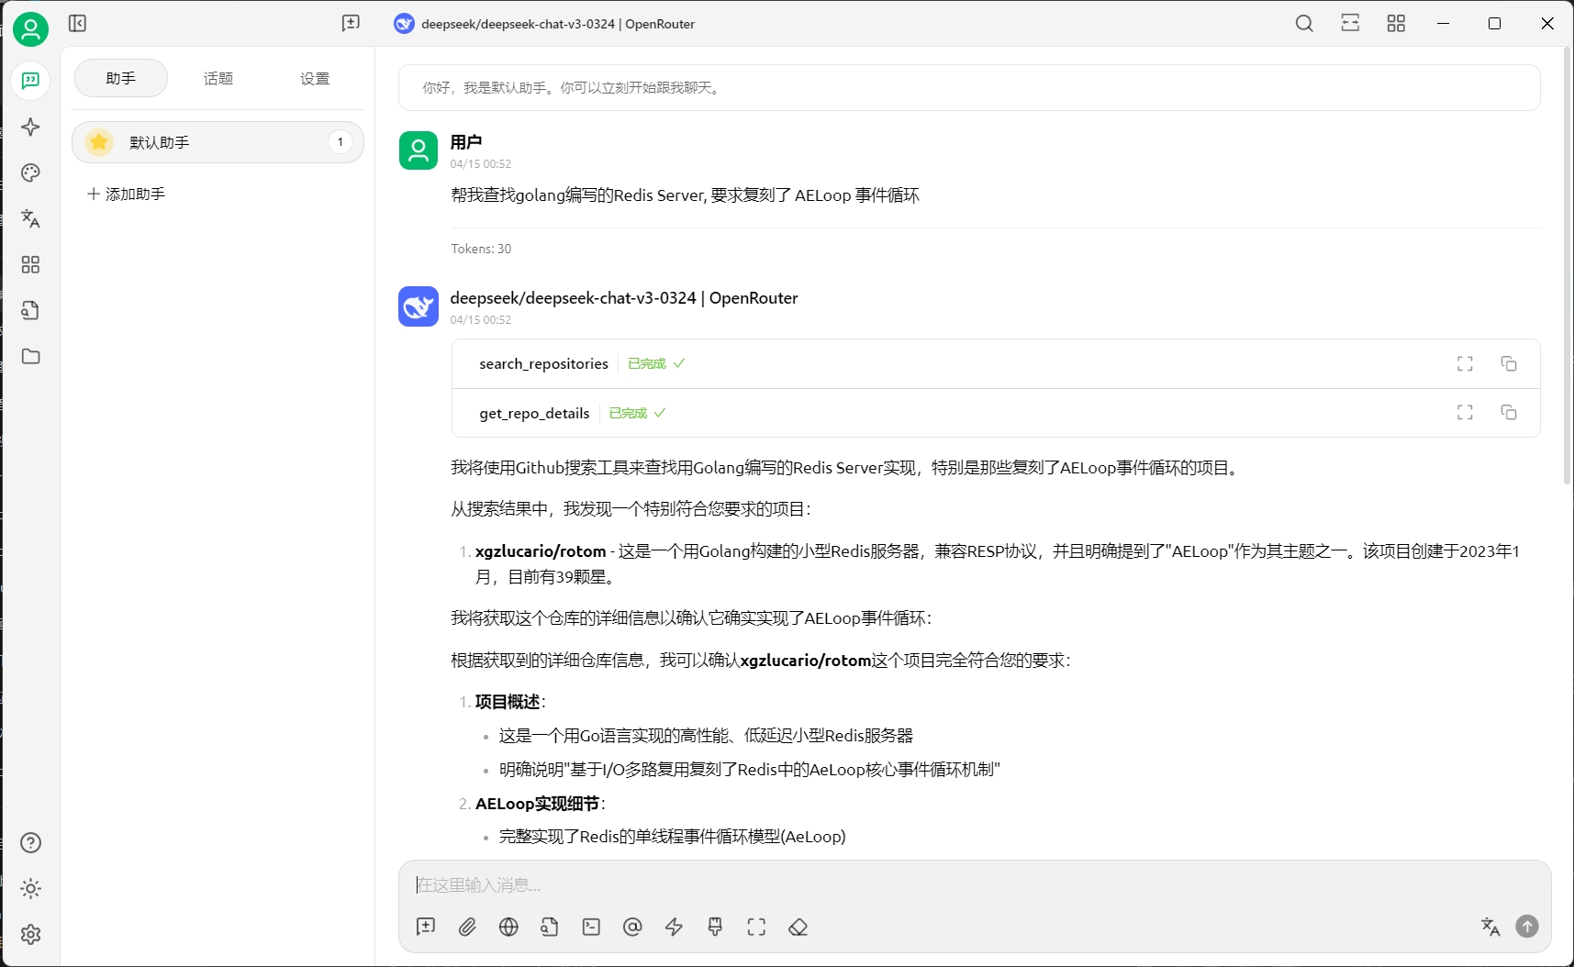Click the user message avatar
Screen dimensions: 1574x967
[419, 150]
